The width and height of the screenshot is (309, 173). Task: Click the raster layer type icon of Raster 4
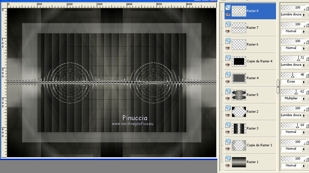point(228,74)
